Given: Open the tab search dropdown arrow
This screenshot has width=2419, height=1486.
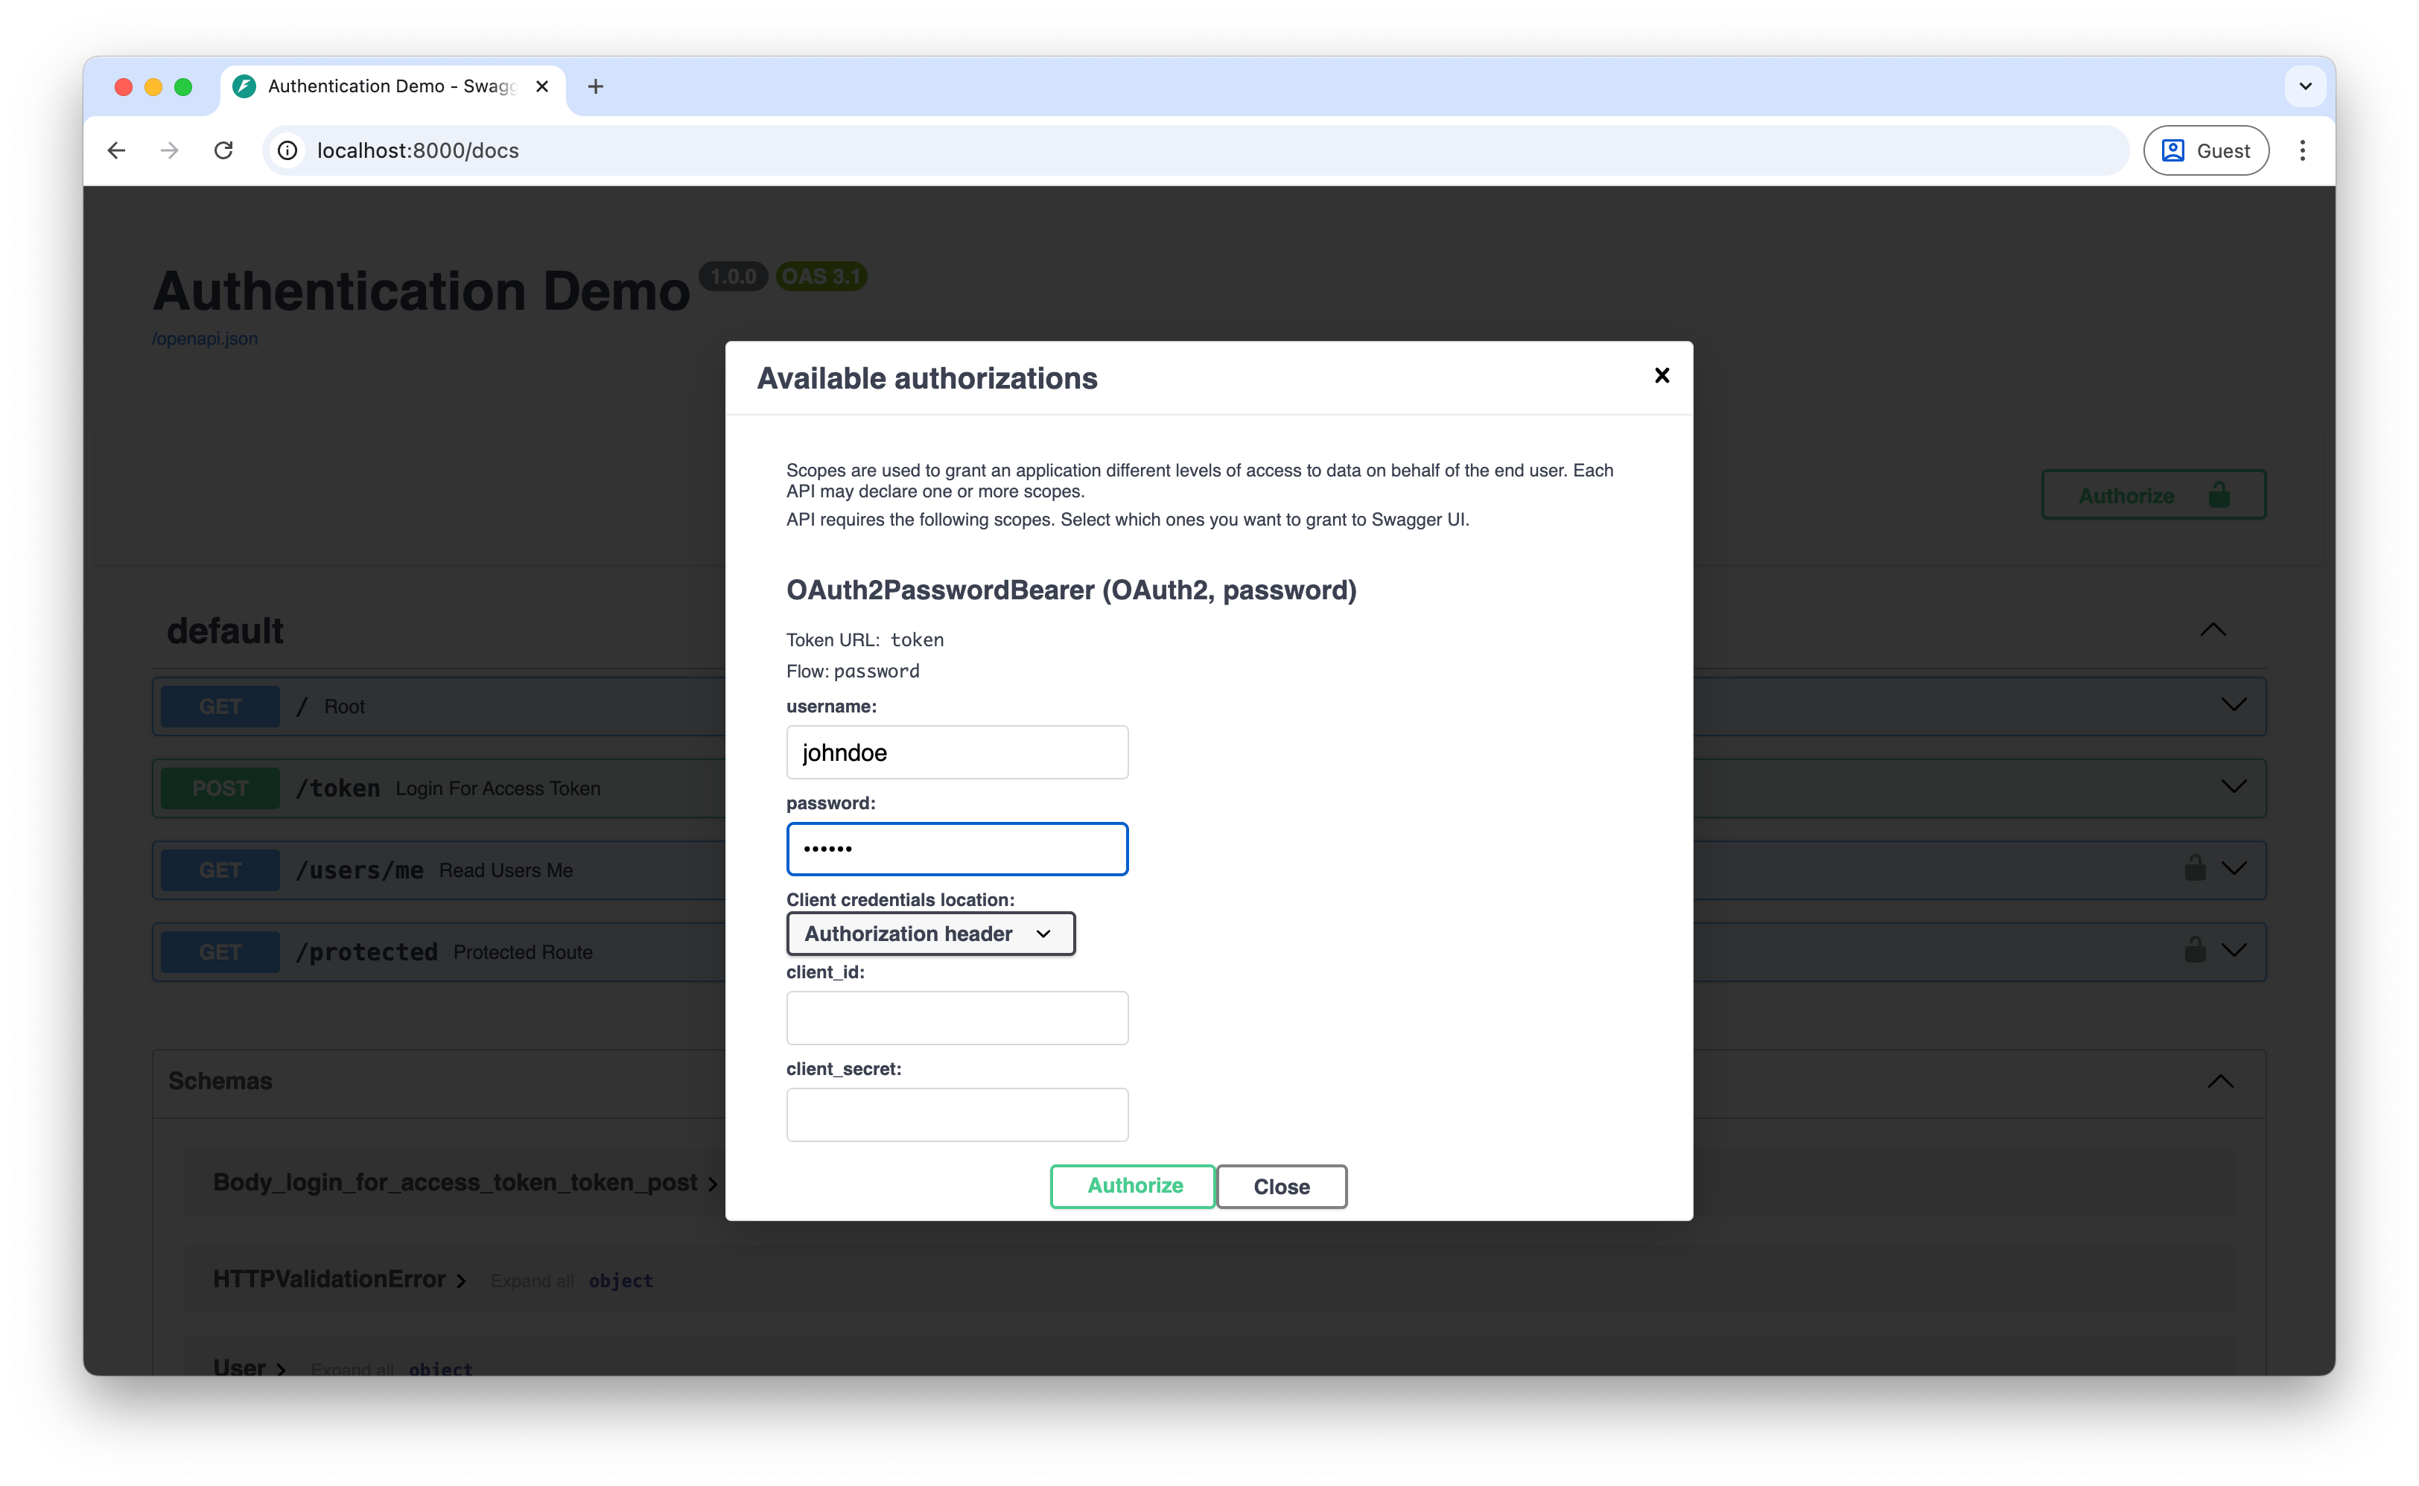Looking at the screenshot, I should [2305, 86].
